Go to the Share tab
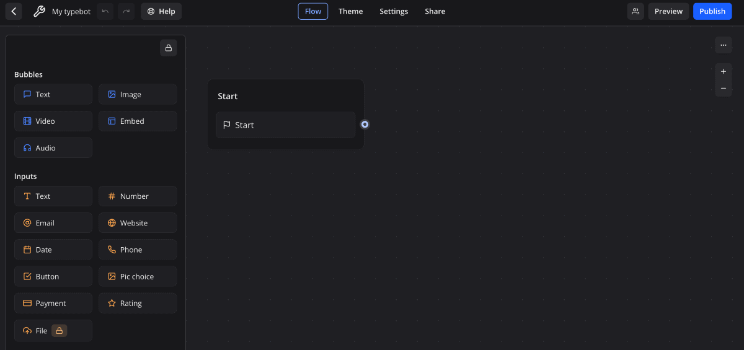The width and height of the screenshot is (744, 350). click(435, 11)
